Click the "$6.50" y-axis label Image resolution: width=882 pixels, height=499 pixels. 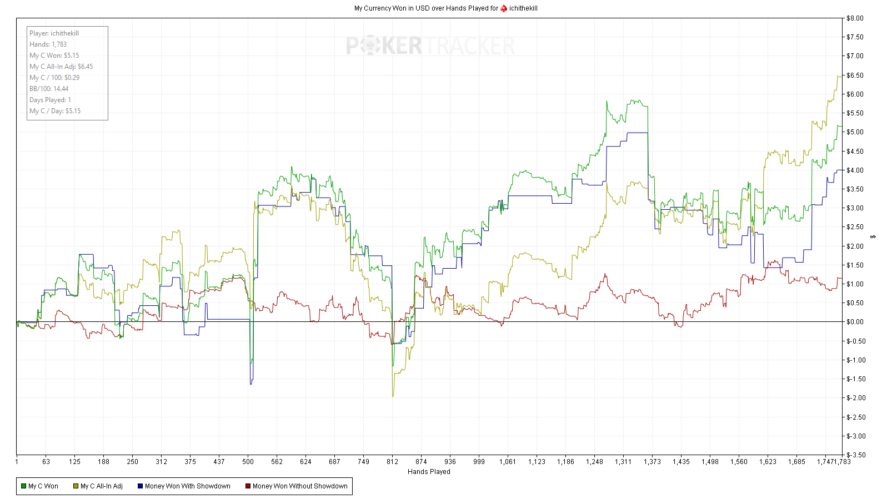pyautogui.click(x=855, y=75)
